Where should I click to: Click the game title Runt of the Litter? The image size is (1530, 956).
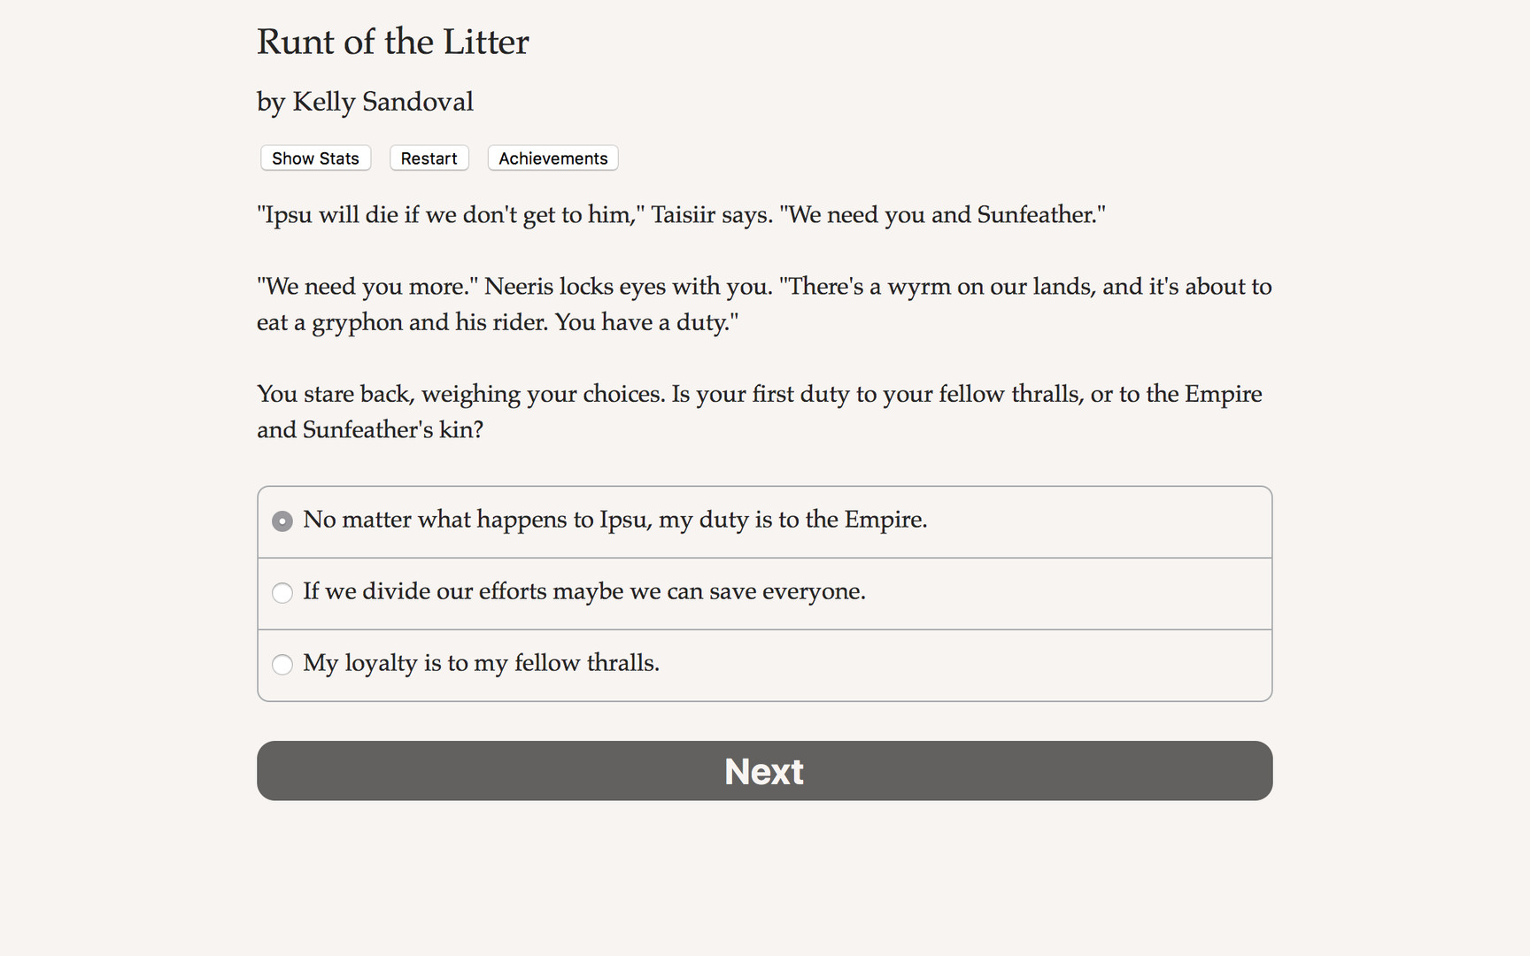tap(392, 42)
